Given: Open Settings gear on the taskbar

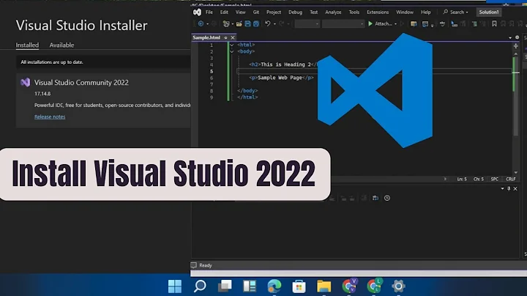Looking at the screenshot, I should click(x=398, y=286).
